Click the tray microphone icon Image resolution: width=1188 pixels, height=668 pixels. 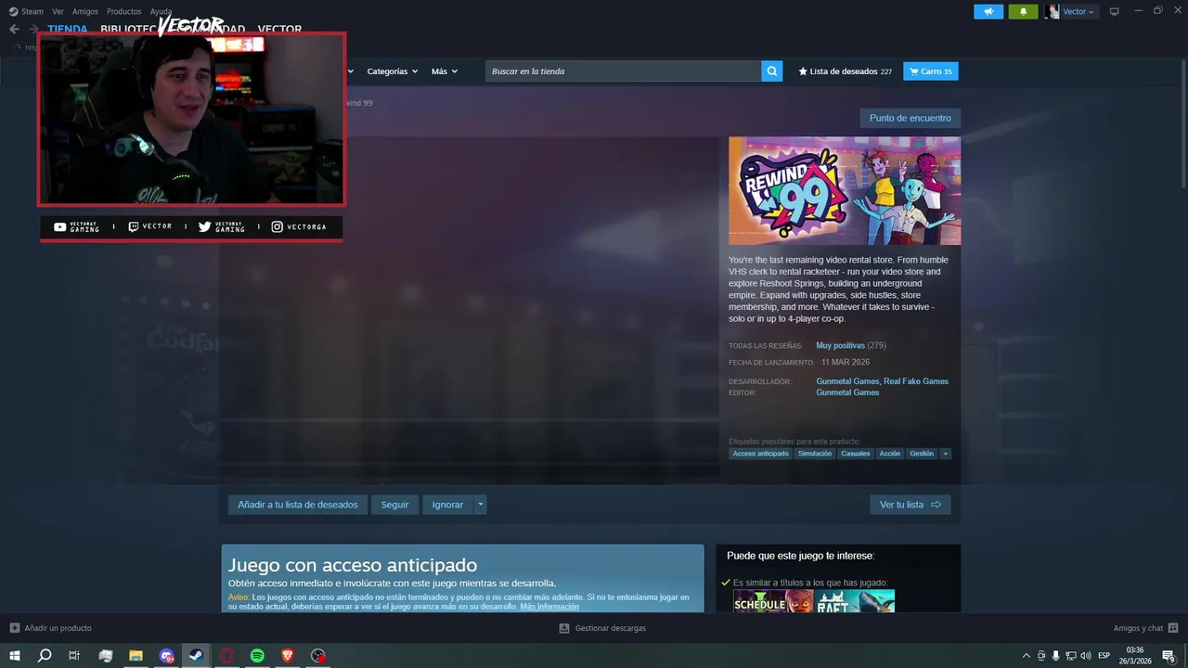click(x=1055, y=656)
